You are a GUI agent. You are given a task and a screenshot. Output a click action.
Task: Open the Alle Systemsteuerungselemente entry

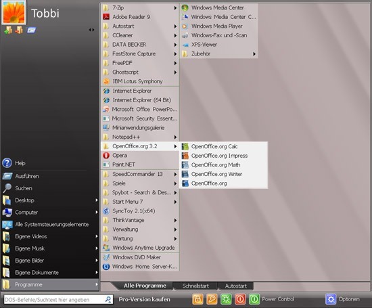coord(50,225)
